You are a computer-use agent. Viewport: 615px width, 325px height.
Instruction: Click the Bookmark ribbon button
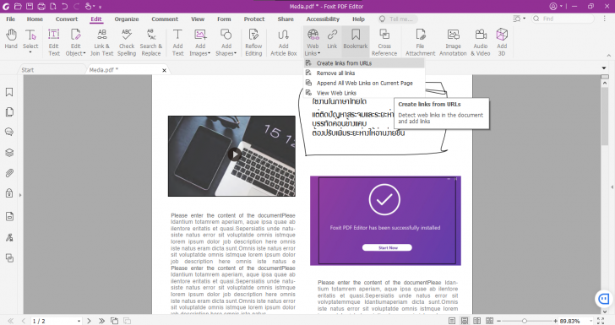point(356,39)
